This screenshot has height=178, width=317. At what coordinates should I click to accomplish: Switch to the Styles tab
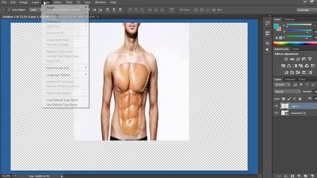[x=296, y=49]
